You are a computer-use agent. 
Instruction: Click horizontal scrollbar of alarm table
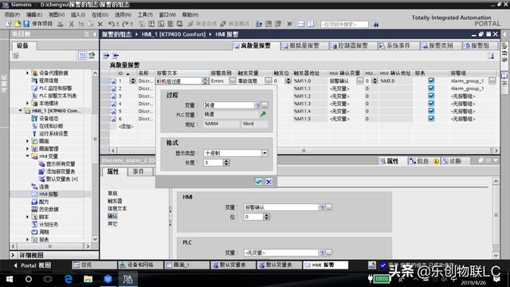click(x=303, y=151)
